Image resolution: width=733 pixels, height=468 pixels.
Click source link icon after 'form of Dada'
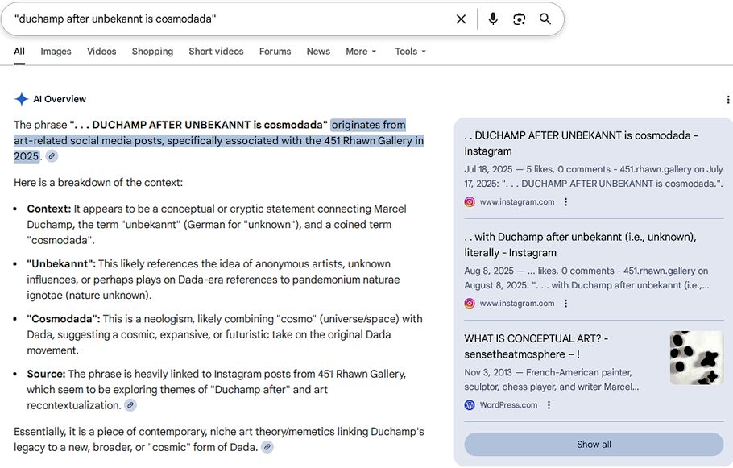click(267, 447)
